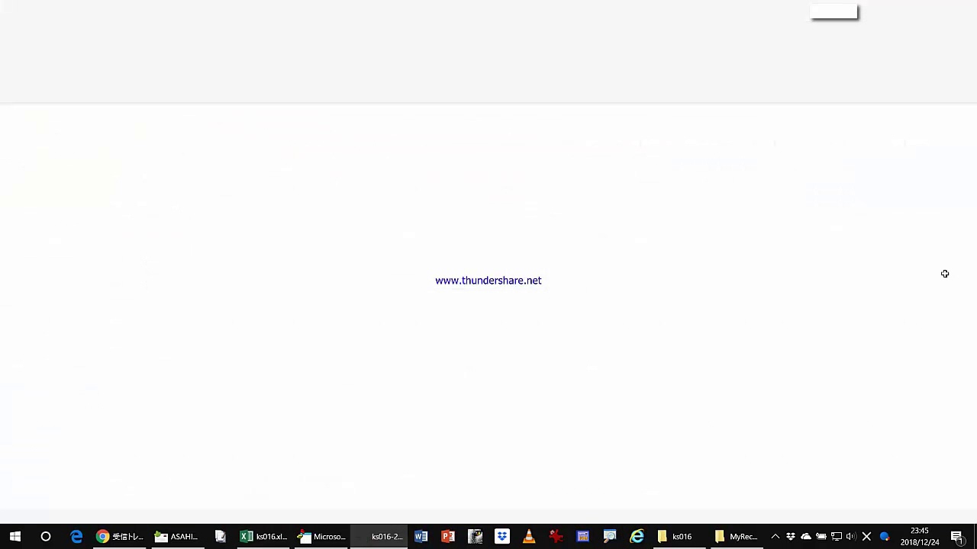Switch to the Chrome window in taskbar
Image resolution: width=977 pixels, height=549 pixels.
click(119, 537)
